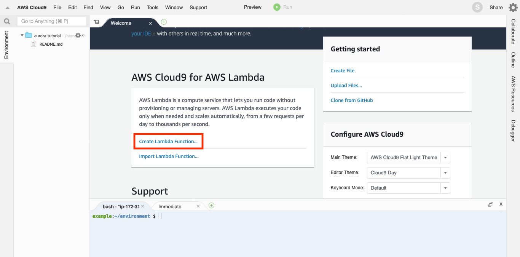The height and width of the screenshot is (257, 520).
Task: Open the Tools menu
Action: (x=152, y=7)
